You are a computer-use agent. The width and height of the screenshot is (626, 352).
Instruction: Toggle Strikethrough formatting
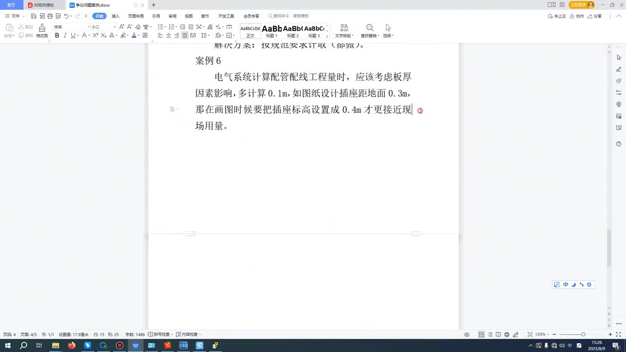point(85,35)
